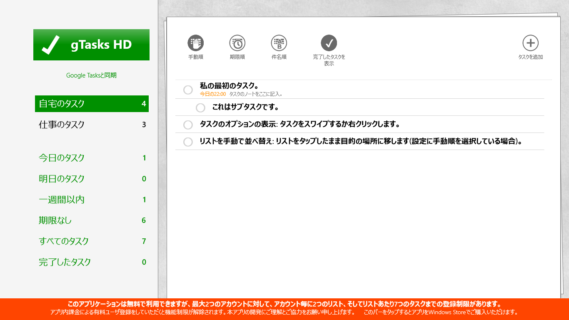Viewport: 569px width, 320px height.
Task: Toggle show completed tasks (完了したタスクを表示)
Action: pyautogui.click(x=329, y=43)
